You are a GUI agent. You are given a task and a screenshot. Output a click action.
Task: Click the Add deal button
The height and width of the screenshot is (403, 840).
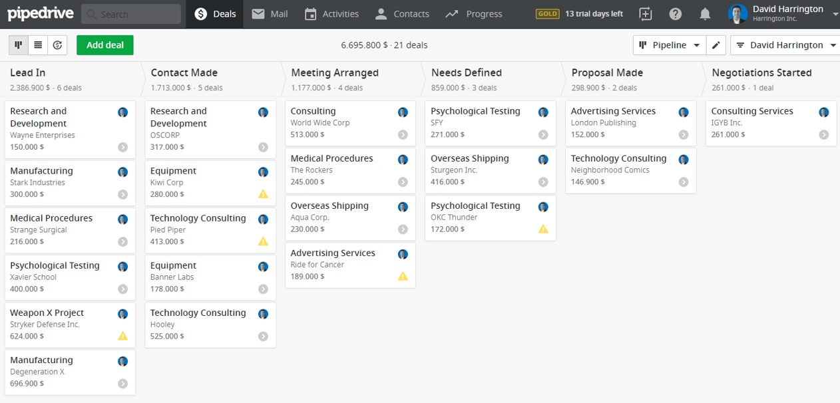pyautogui.click(x=105, y=45)
